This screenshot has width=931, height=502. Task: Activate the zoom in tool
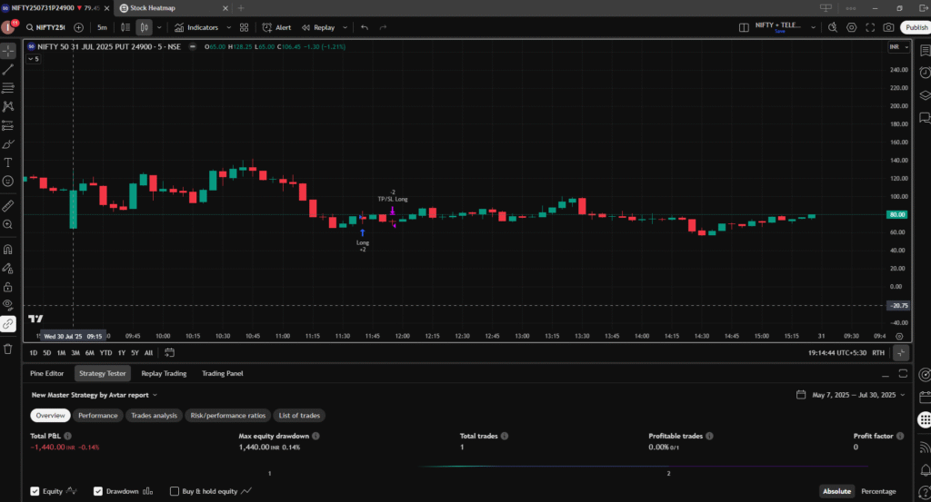[x=8, y=224]
